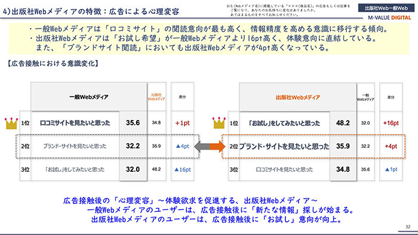Click the small Q10 survey question note
The width and height of the screenshot is (418, 235).
click(x=288, y=10)
